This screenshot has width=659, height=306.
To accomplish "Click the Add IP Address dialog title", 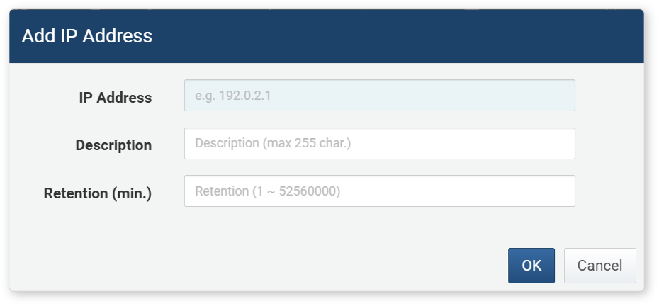I will (x=87, y=36).
